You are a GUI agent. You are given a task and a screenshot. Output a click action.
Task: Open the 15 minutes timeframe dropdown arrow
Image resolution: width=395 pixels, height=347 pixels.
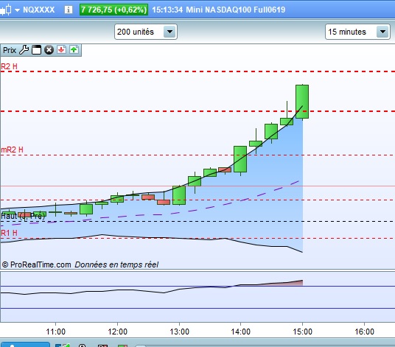[x=382, y=32]
